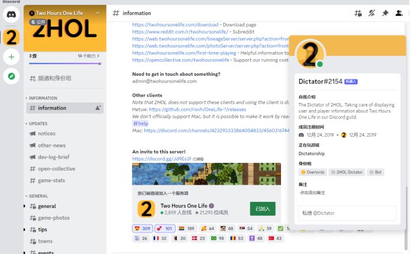
Task: Click the megaphone icon beside notices
Action: (33, 134)
